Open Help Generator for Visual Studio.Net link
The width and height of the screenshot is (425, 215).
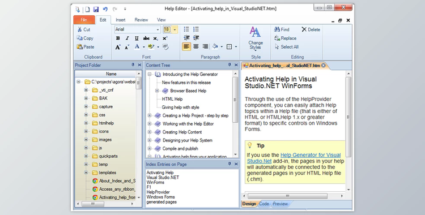pos(294,158)
